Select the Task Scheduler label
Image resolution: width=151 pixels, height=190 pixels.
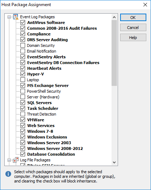tap(43, 108)
